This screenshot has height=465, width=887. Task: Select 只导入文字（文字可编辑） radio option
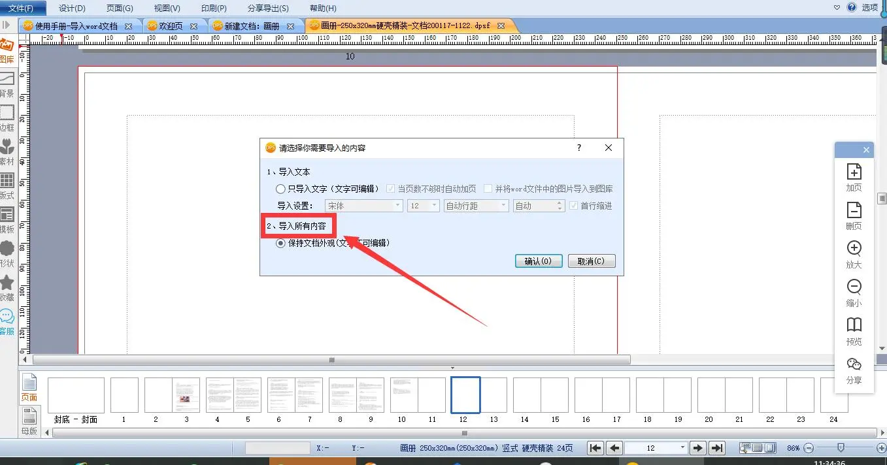pyautogui.click(x=327, y=189)
